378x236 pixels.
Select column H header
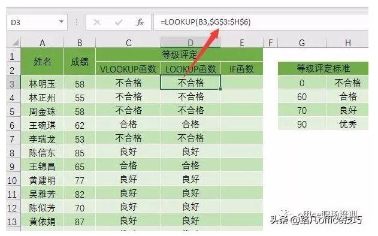click(347, 43)
